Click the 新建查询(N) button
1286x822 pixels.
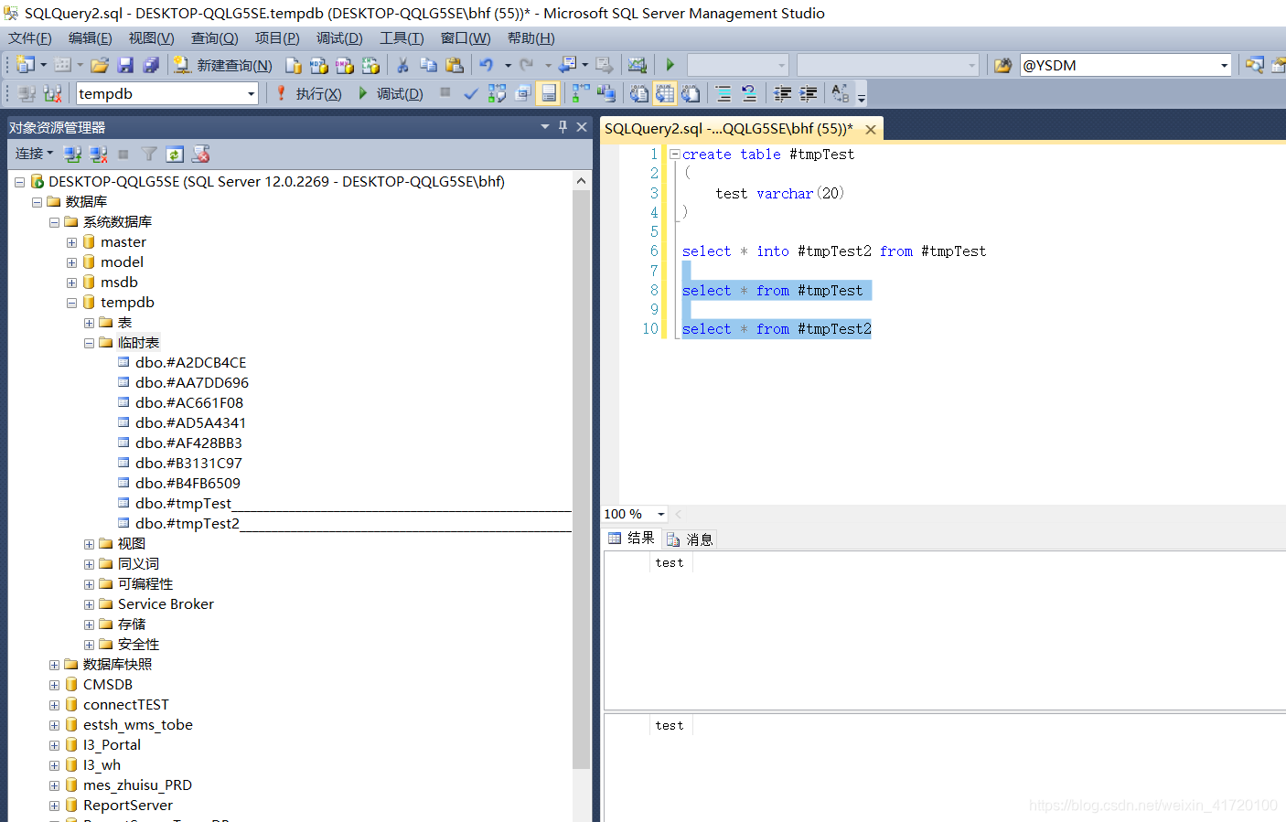pyautogui.click(x=223, y=65)
